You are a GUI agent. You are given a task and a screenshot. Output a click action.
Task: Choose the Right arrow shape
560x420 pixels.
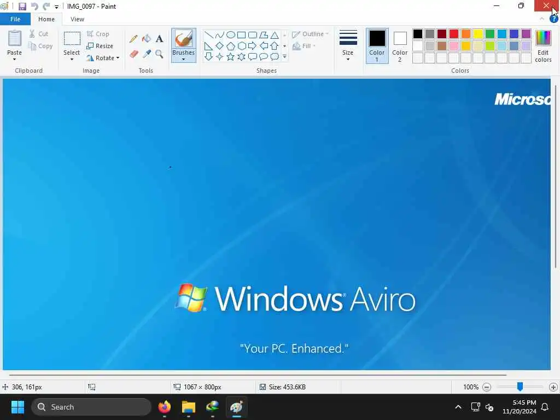(253, 46)
